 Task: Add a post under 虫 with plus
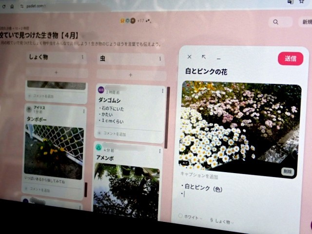[x=130, y=75]
